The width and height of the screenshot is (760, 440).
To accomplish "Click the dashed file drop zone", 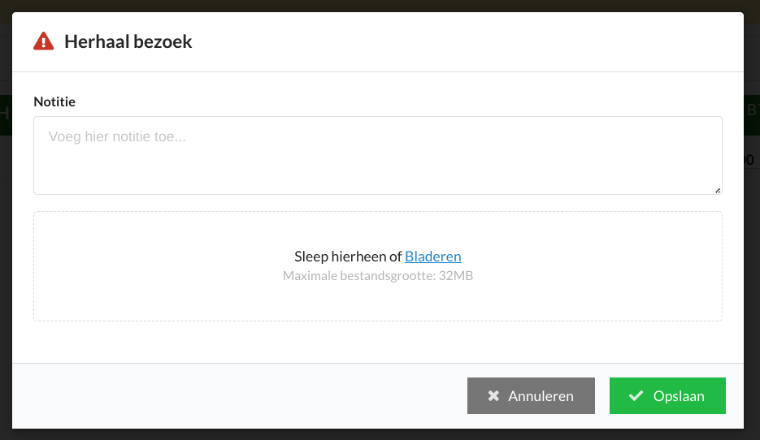I will click(378, 266).
